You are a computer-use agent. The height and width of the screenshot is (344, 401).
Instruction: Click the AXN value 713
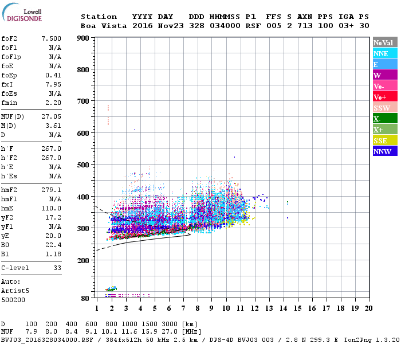(305, 26)
